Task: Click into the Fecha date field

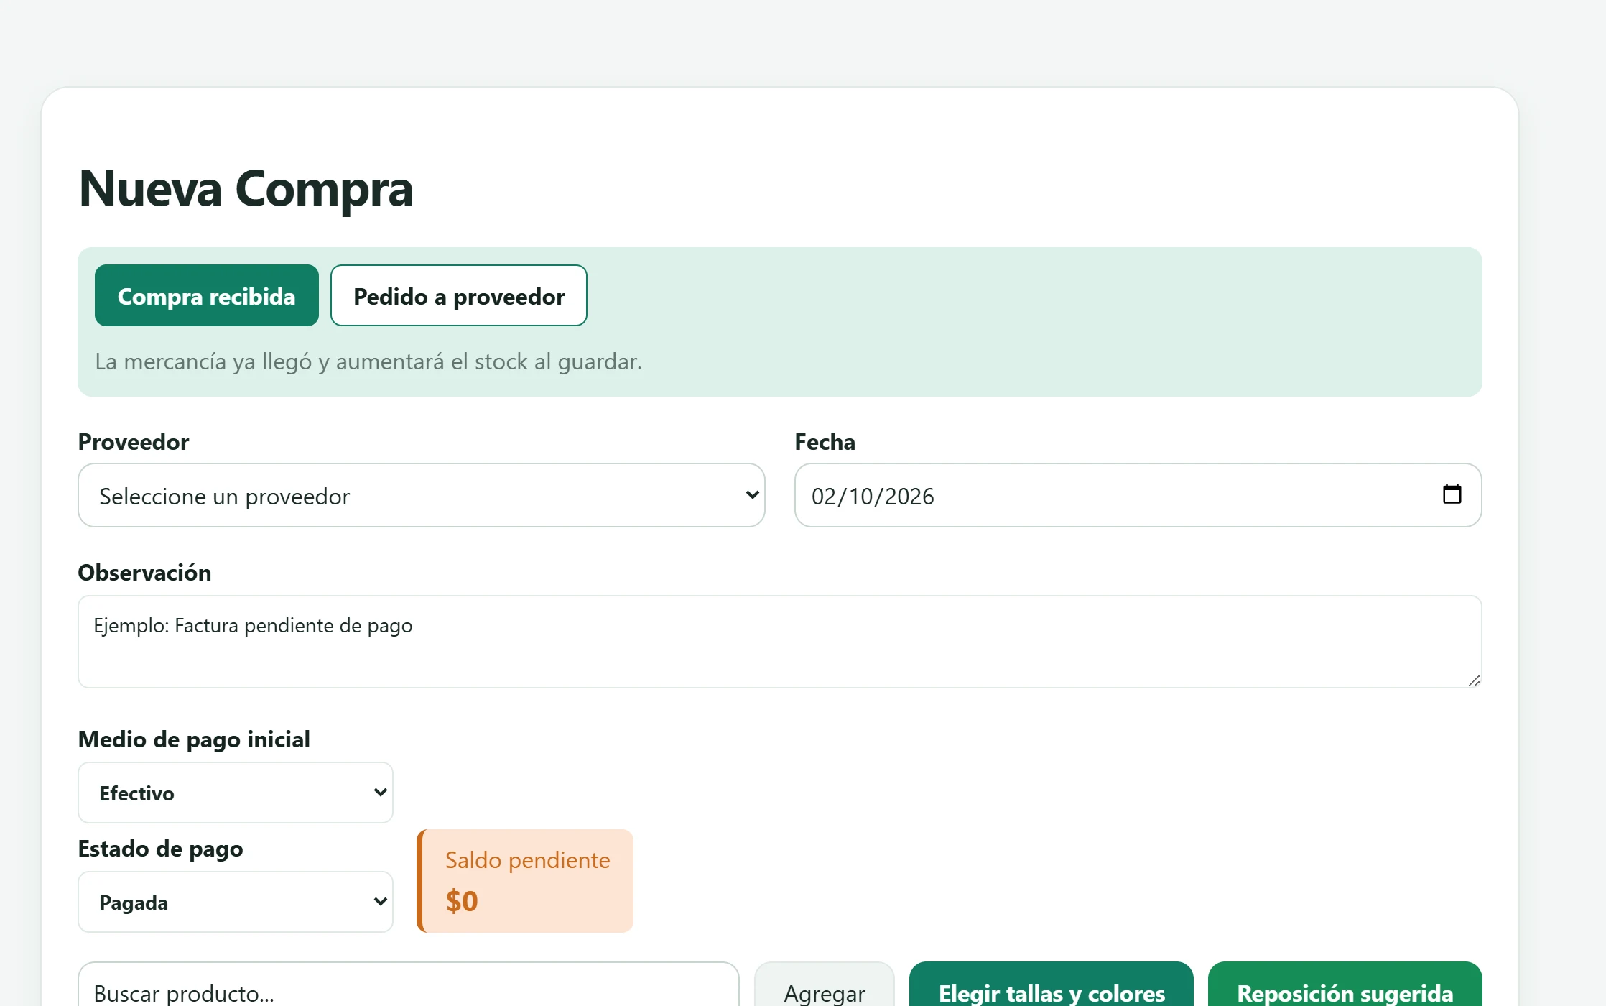Action: pyautogui.click(x=1138, y=495)
